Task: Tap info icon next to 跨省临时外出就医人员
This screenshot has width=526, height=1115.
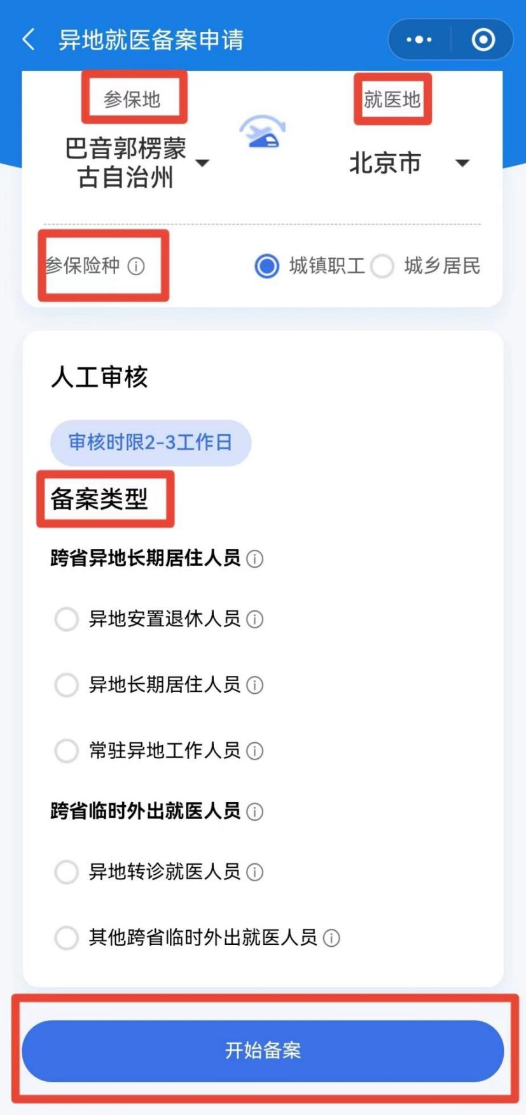Action: (254, 812)
